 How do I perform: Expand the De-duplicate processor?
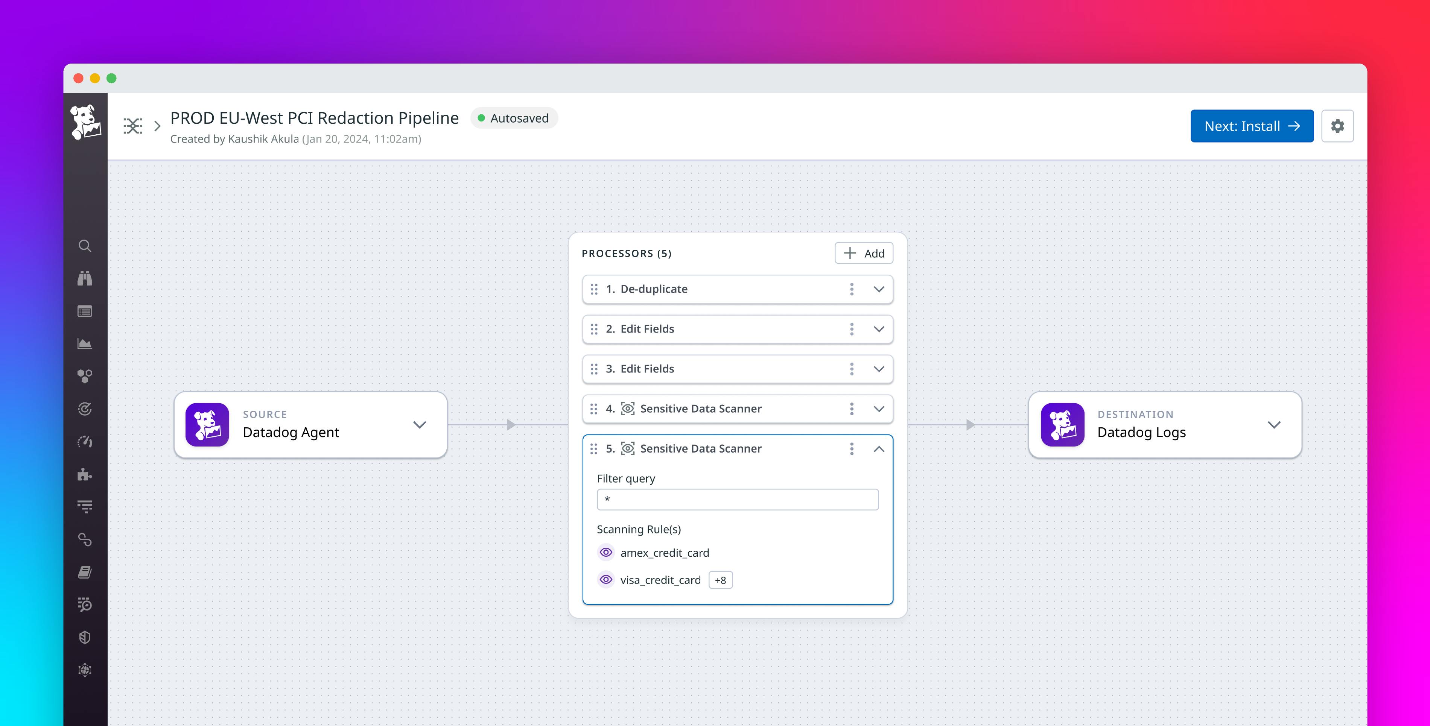pyautogui.click(x=879, y=289)
